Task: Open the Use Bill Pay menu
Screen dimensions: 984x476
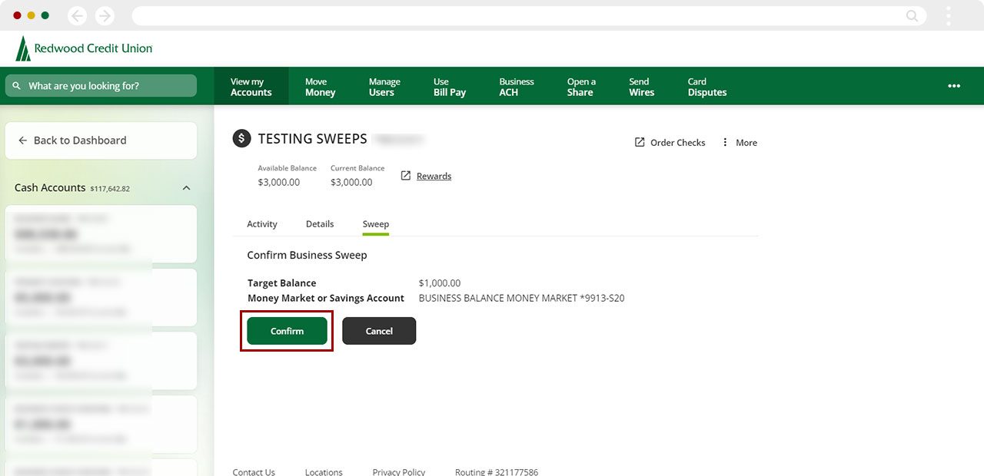Action: (449, 86)
